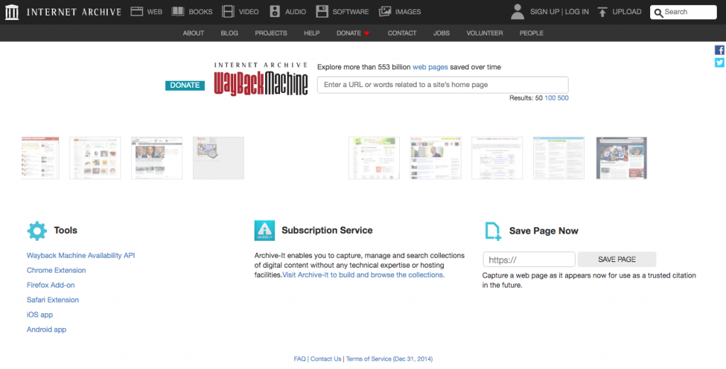Image resolution: width=726 pixels, height=369 pixels.
Task: Click the BOOKS text label in header
Action: pos(201,11)
